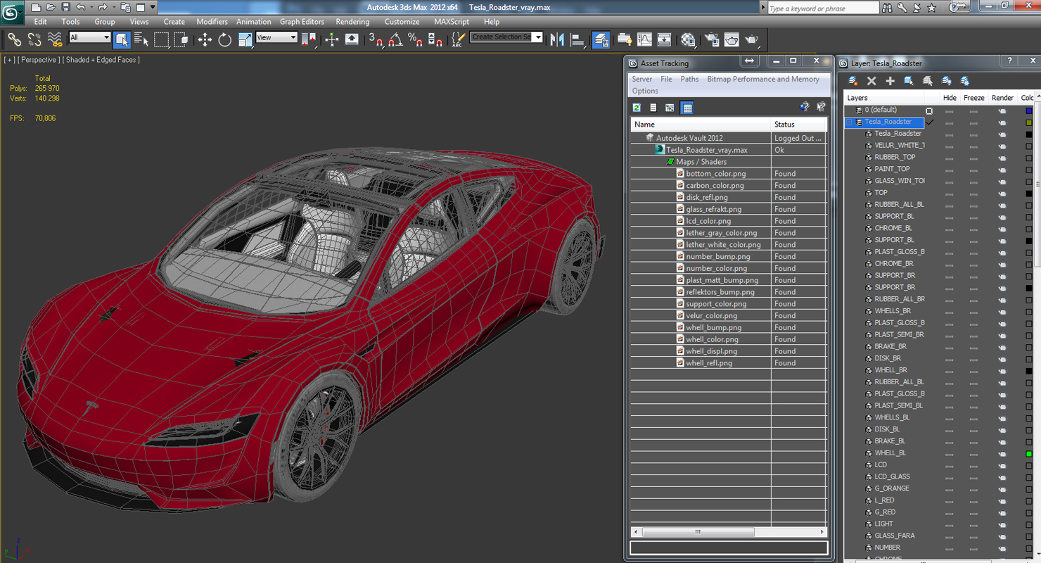
Task: Click Create New Layer icon
Action: (x=852, y=81)
